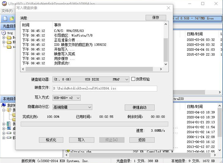Click the tcg disc root icon
The image size is (223, 163).
pyautogui.click(x=4, y=33)
